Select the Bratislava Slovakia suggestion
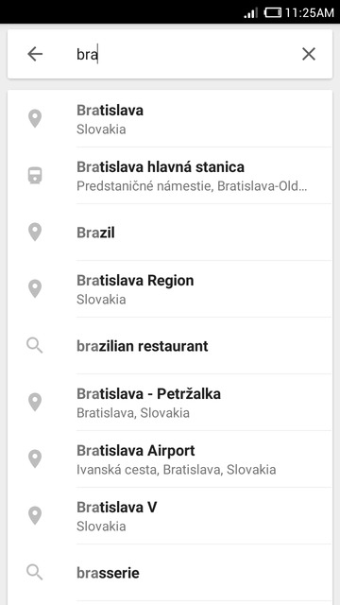The width and height of the screenshot is (340, 605). pos(170,118)
